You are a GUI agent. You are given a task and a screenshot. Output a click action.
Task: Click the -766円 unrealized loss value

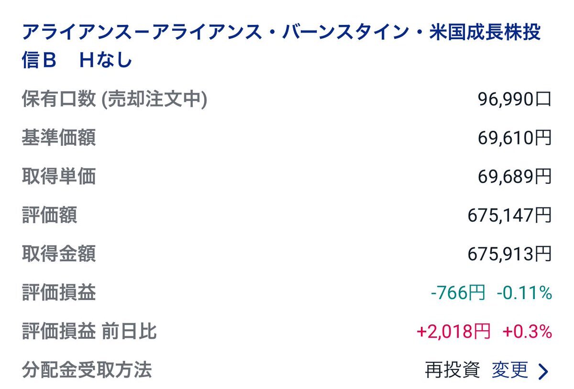click(458, 293)
